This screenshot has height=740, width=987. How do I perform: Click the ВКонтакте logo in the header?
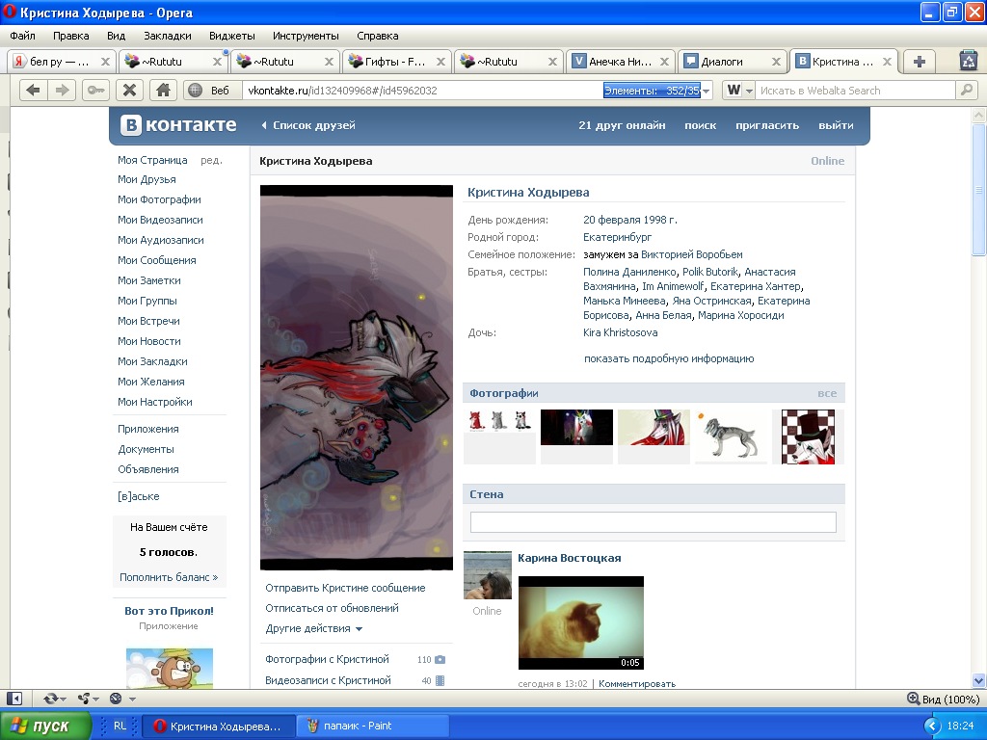178,125
